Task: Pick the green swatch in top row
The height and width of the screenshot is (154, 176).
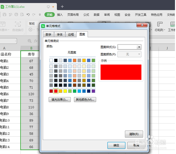Action: 93,60
